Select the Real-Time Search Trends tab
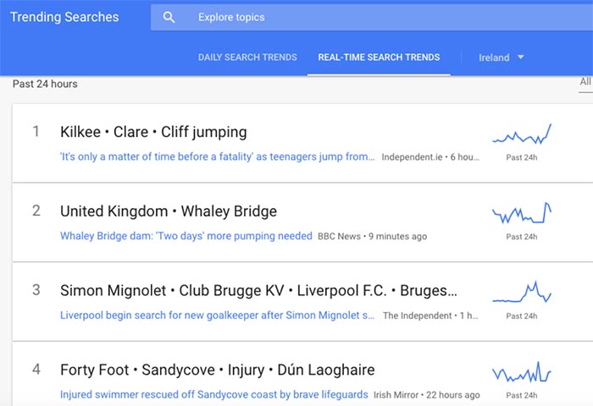 click(379, 57)
